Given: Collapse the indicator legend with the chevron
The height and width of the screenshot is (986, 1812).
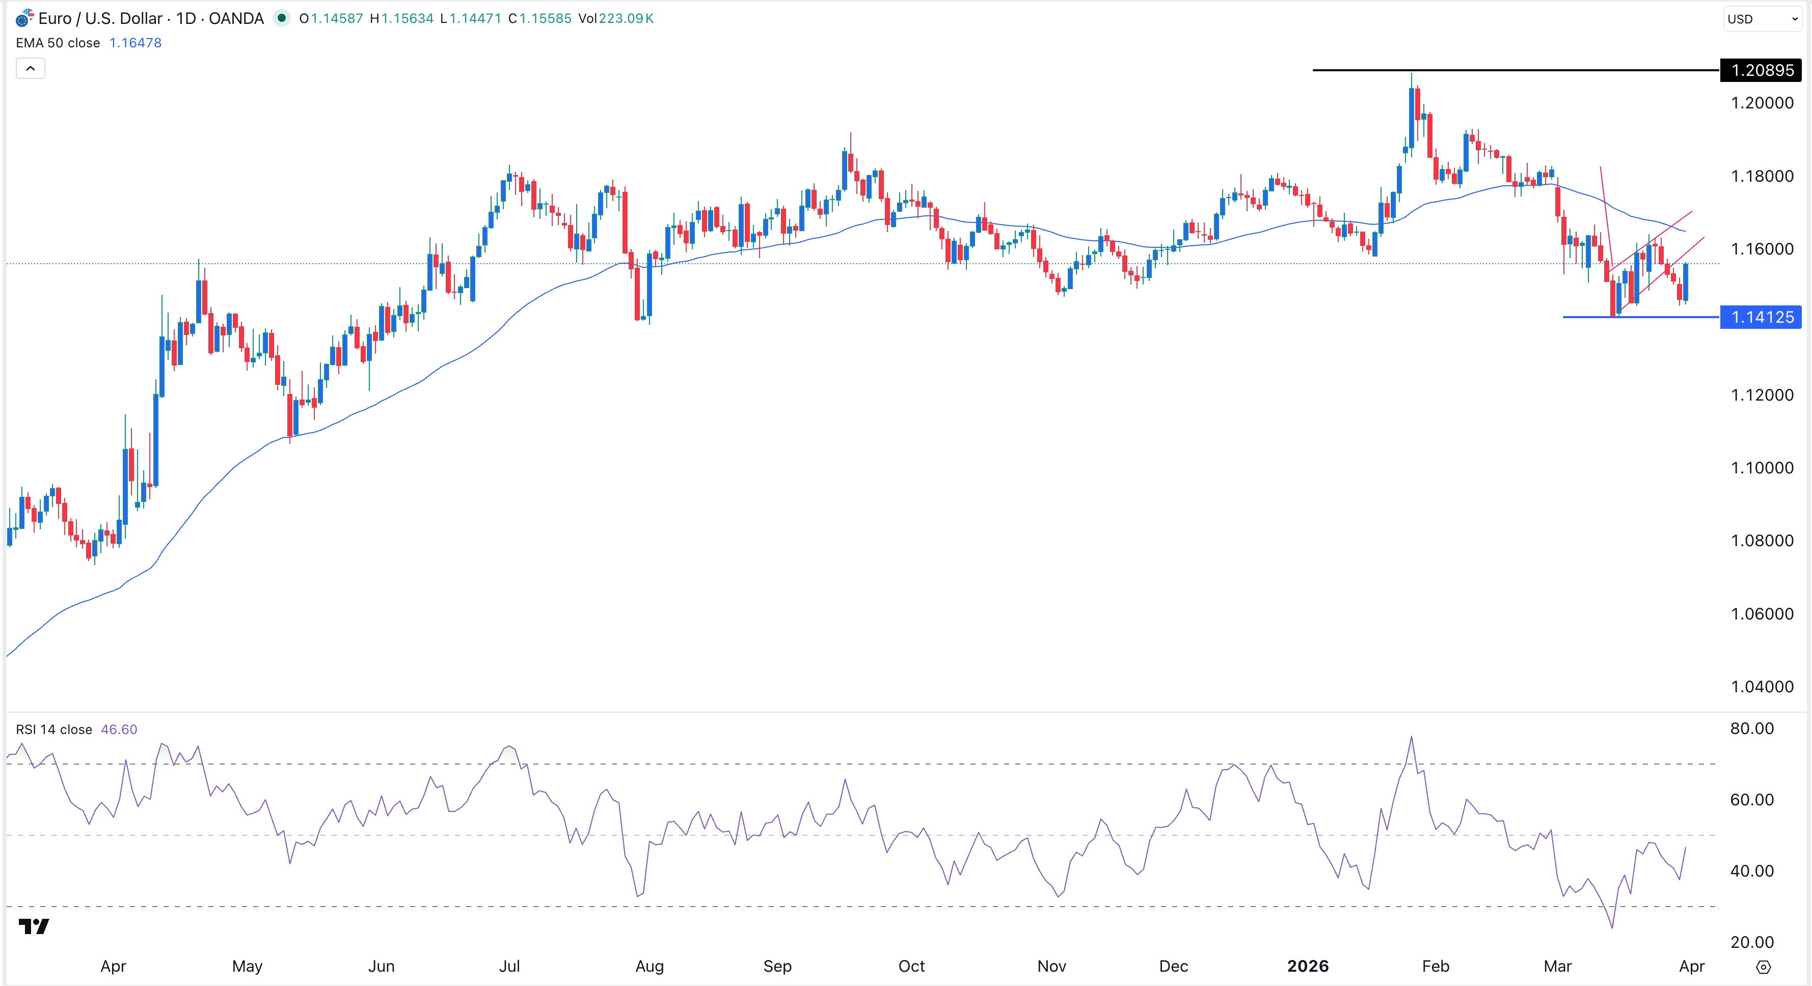Looking at the screenshot, I should pos(30,68).
